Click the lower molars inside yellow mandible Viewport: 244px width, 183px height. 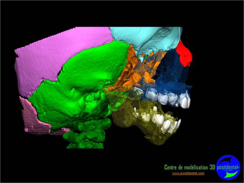point(147,115)
